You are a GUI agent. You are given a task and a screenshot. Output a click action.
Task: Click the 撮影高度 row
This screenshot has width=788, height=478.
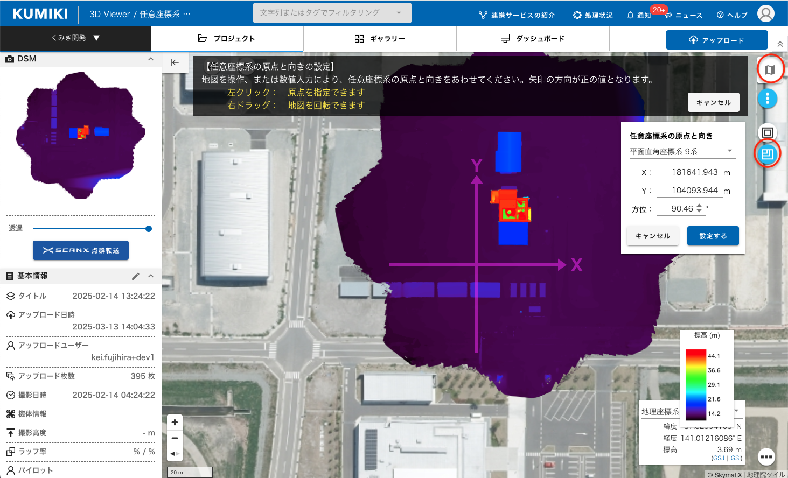(81, 433)
